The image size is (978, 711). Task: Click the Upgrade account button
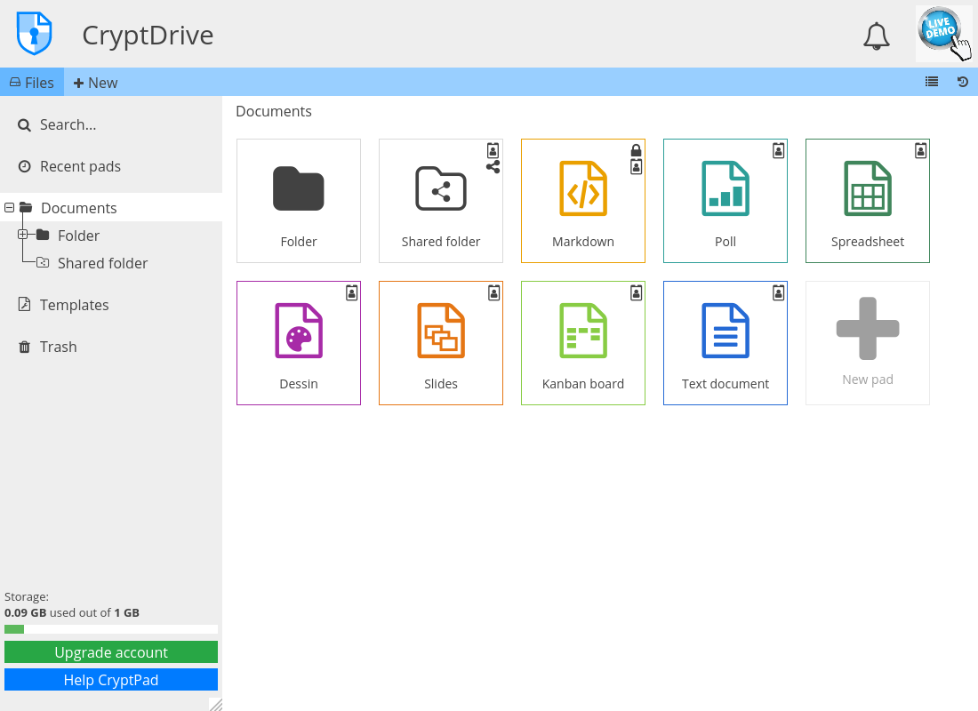(111, 651)
